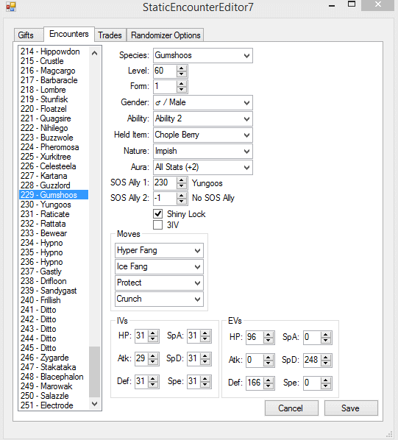Increase Def IV with up arrow
The image size is (398, 440).
(153, 379)
